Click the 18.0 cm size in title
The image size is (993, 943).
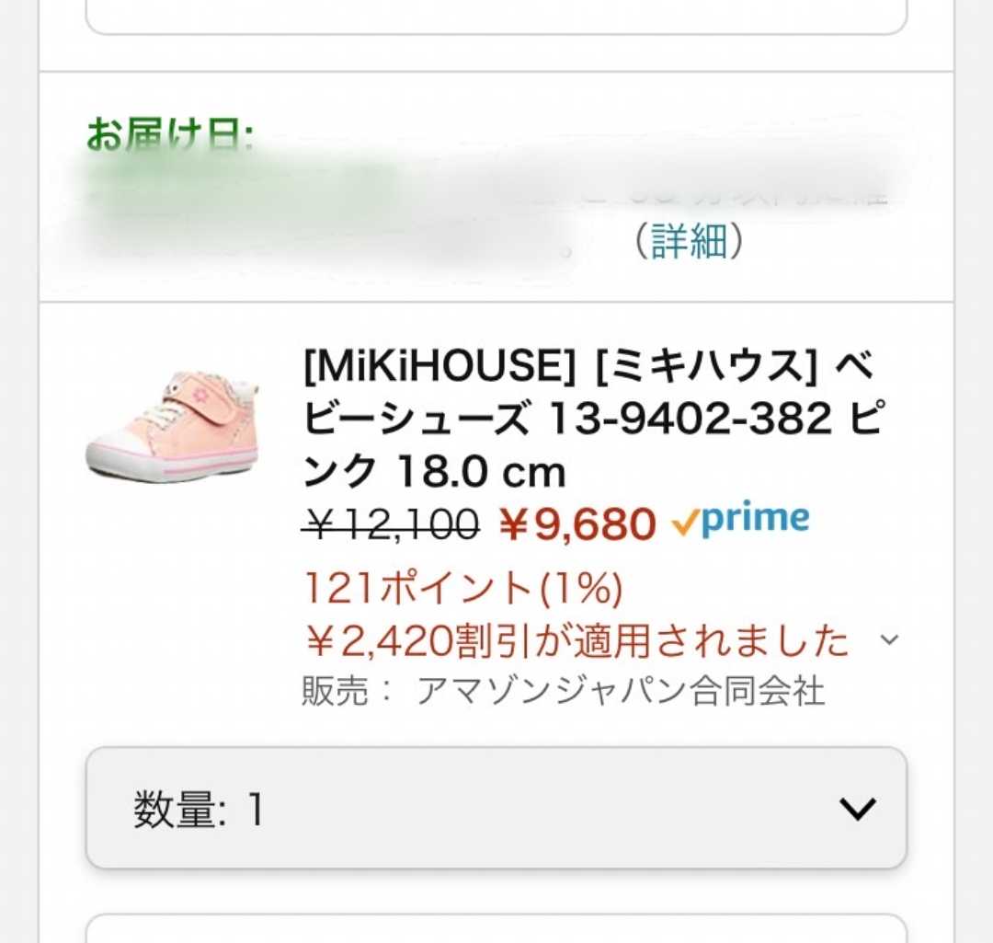point(479,473)
